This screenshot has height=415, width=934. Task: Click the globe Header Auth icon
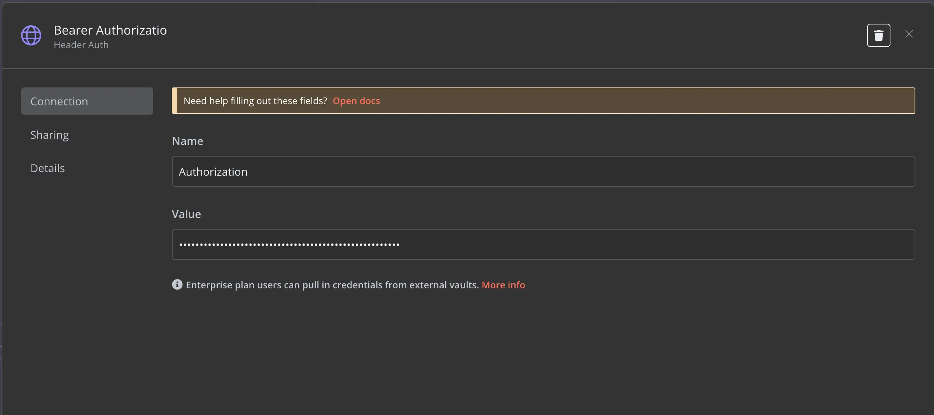click(x=31, y=35)
